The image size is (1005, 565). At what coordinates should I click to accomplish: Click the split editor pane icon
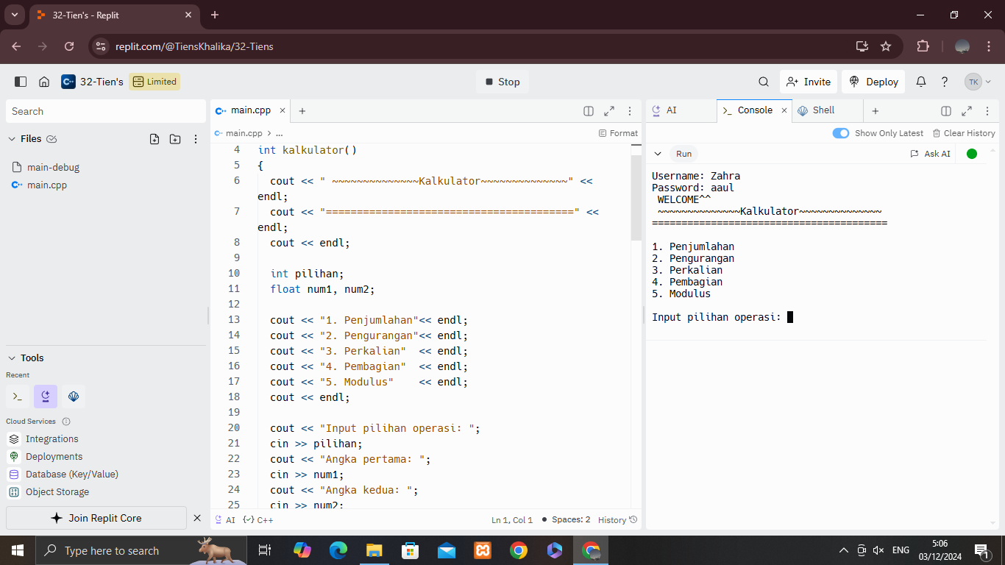click(589, 111)
